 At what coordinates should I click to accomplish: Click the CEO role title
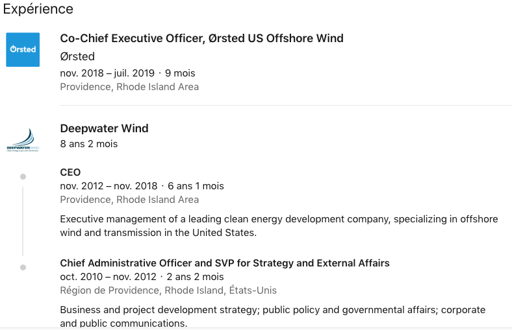(70, 172)
